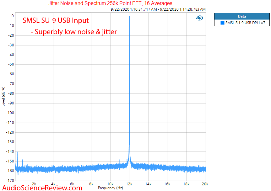This screenshot has height=191, width=271.
Task: Click the AP logo in the graph corner
Action: [199, 18]
